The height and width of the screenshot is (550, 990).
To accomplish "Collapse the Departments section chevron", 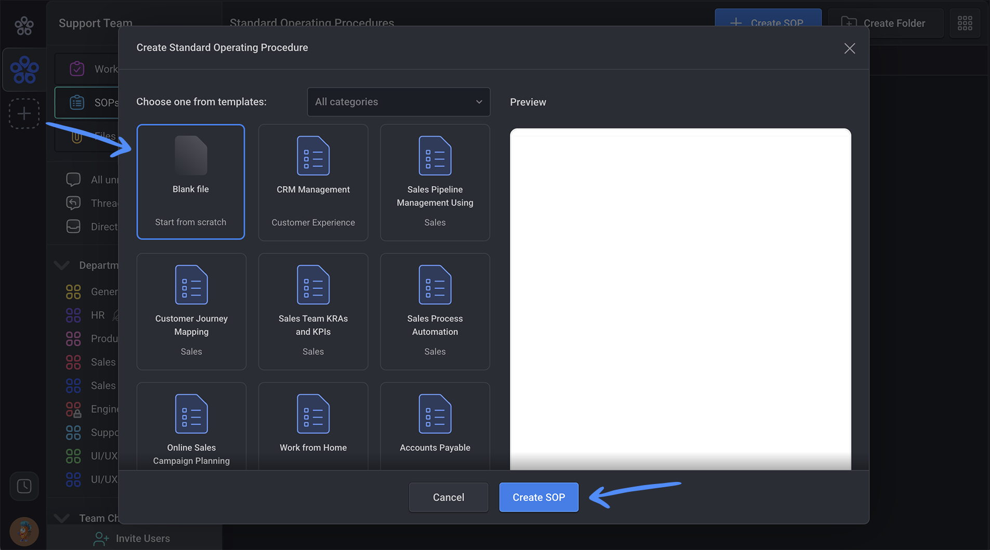I will [x=62, y=265].
